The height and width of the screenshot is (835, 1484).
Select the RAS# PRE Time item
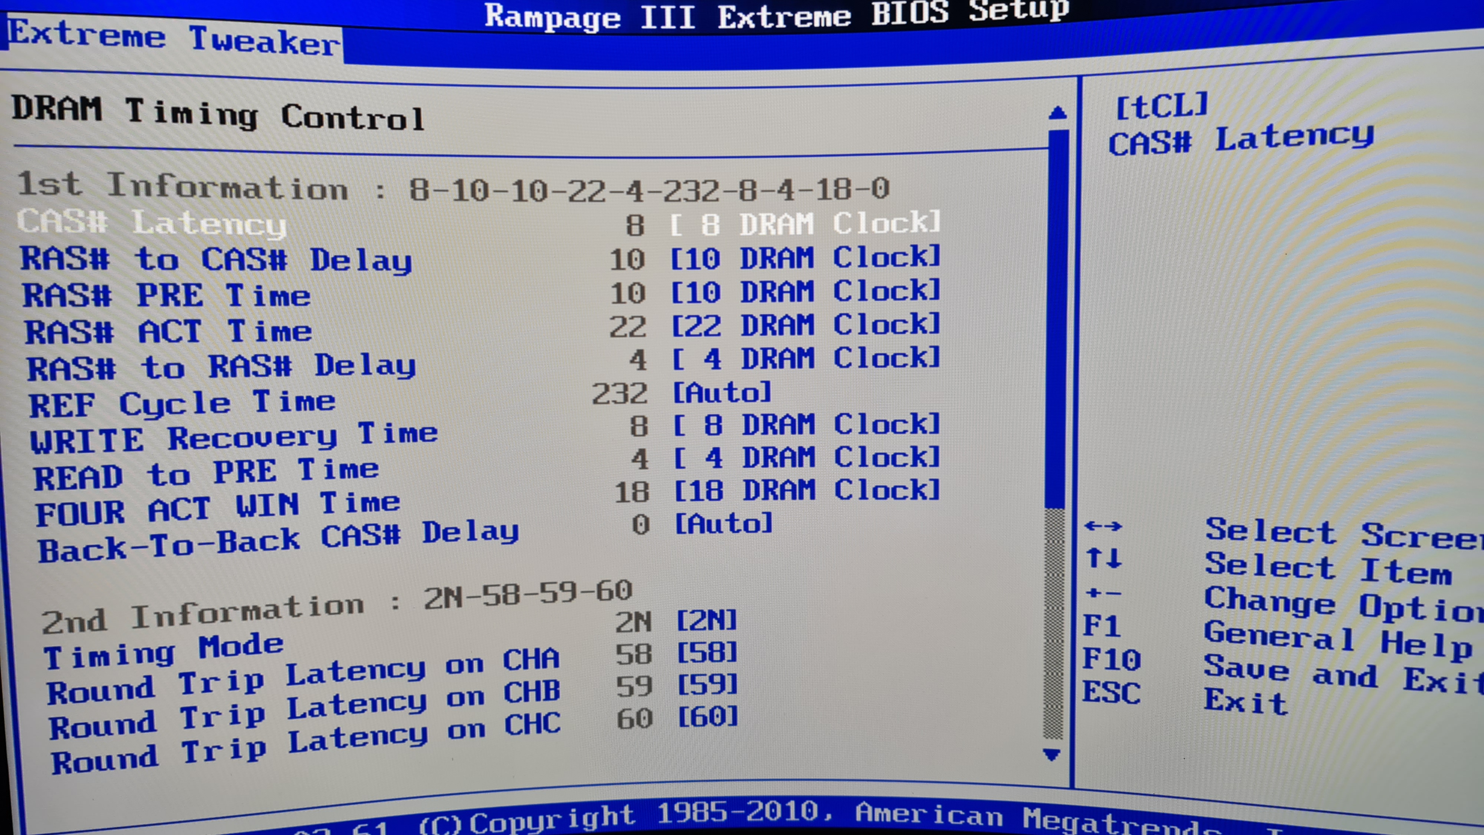coord(167,295)
